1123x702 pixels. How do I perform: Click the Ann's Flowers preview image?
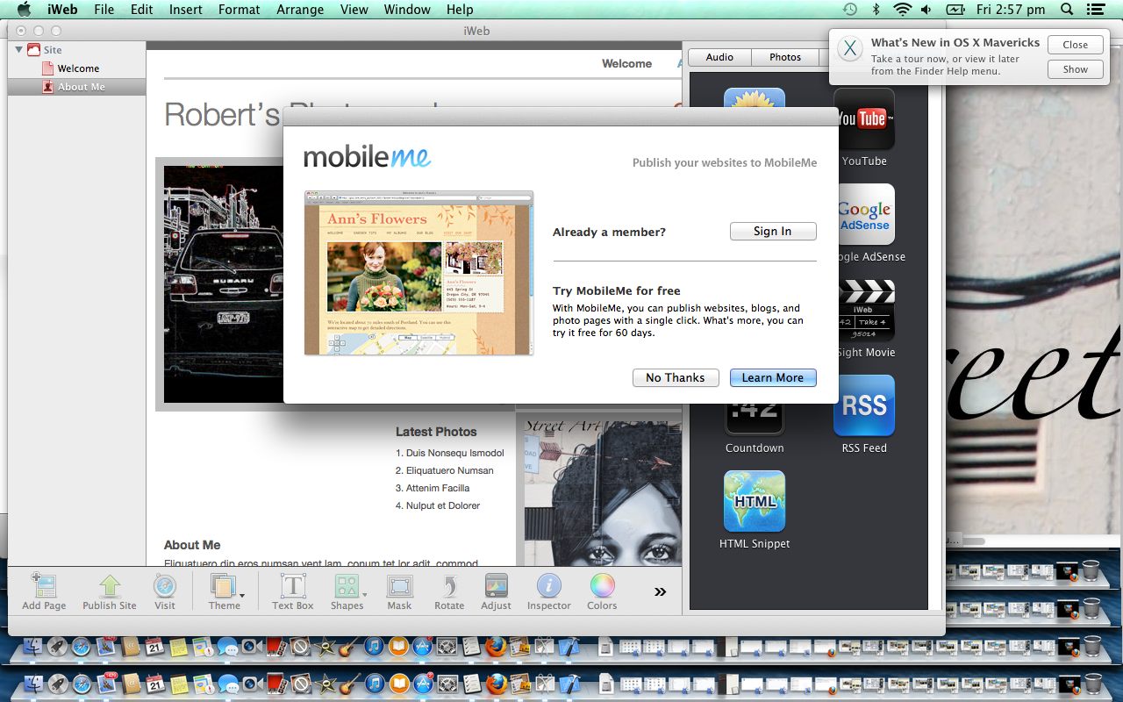418,273
